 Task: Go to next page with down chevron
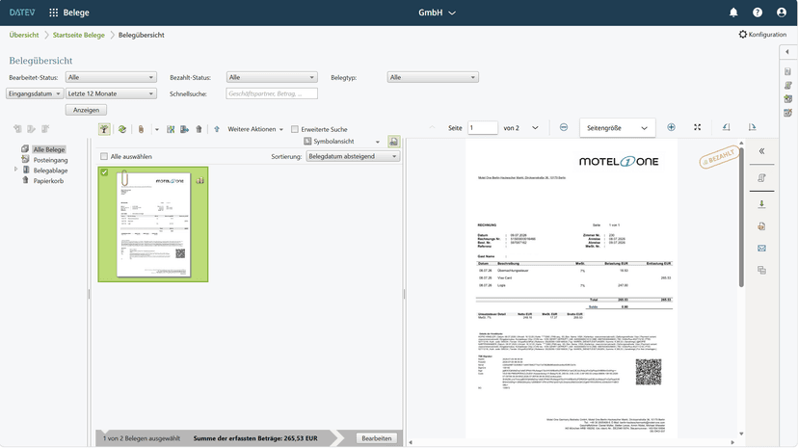(535, 127)
